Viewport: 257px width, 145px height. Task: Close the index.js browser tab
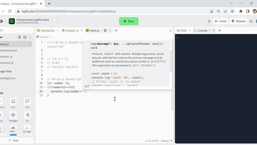click(x=41, y=4)
